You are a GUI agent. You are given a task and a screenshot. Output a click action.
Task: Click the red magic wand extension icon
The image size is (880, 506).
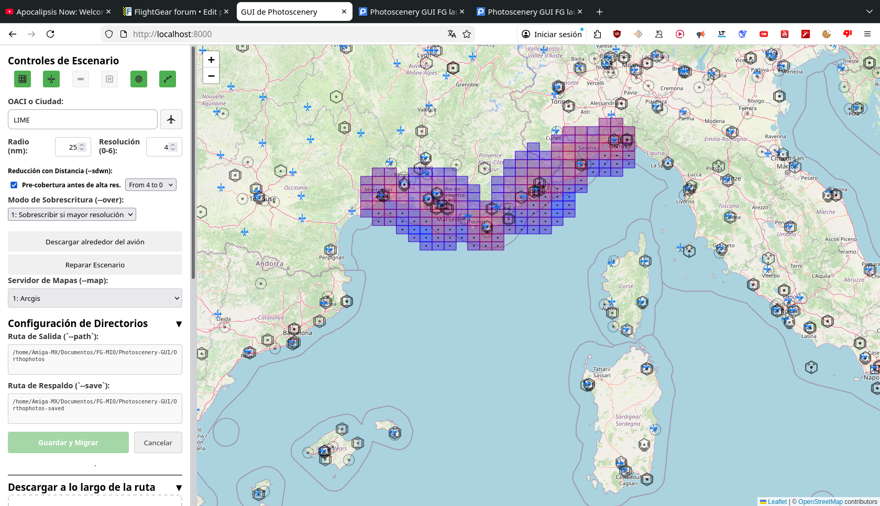point(806,34)
